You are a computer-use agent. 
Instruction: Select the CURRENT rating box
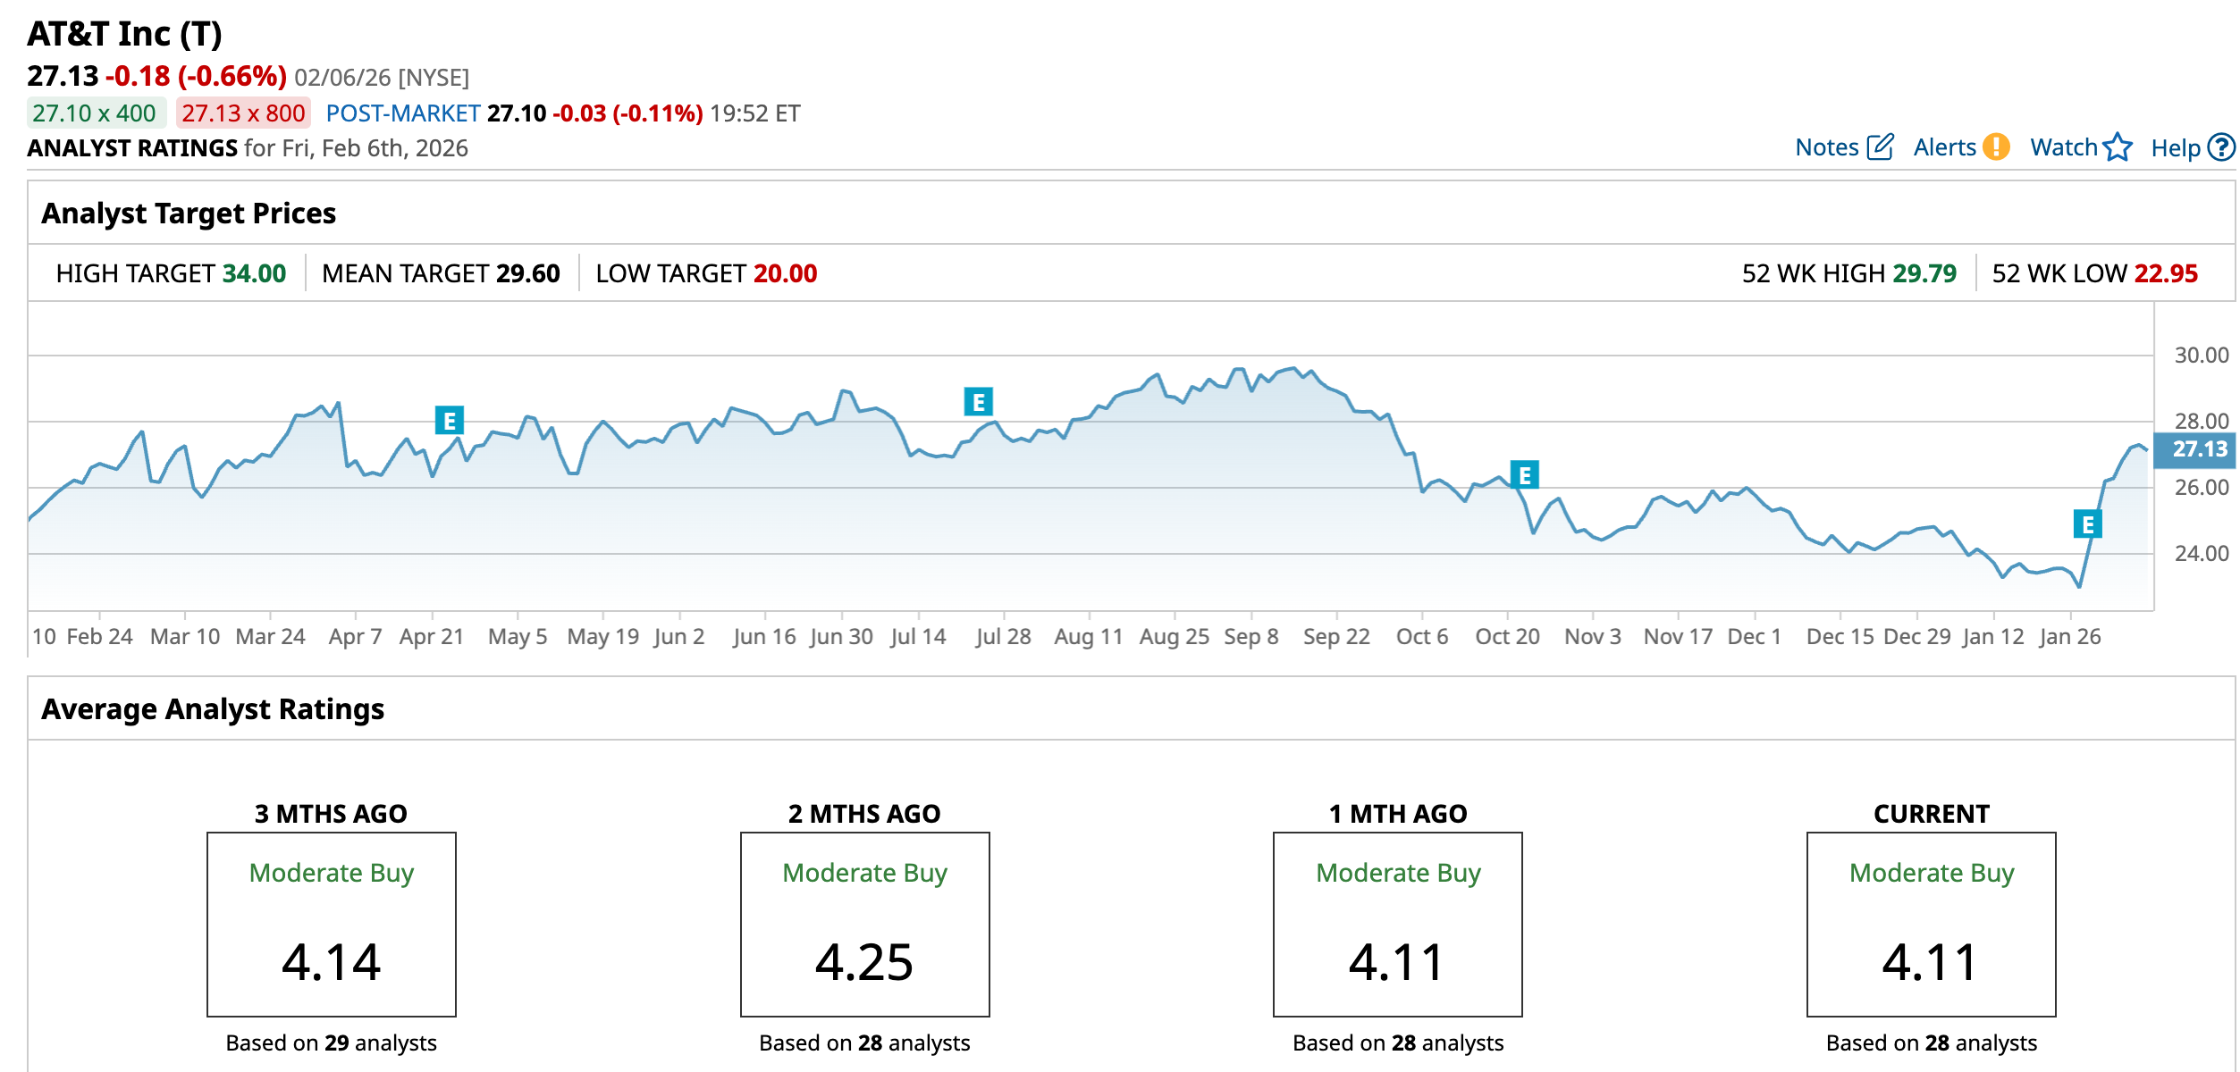1931,925
